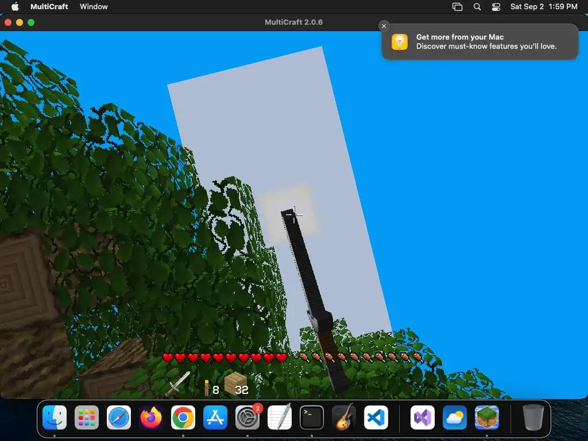Click the yellow lightbulb Tips icon
Image resolution: width=588 pixels, height=441 pixels.
(400, 41)
